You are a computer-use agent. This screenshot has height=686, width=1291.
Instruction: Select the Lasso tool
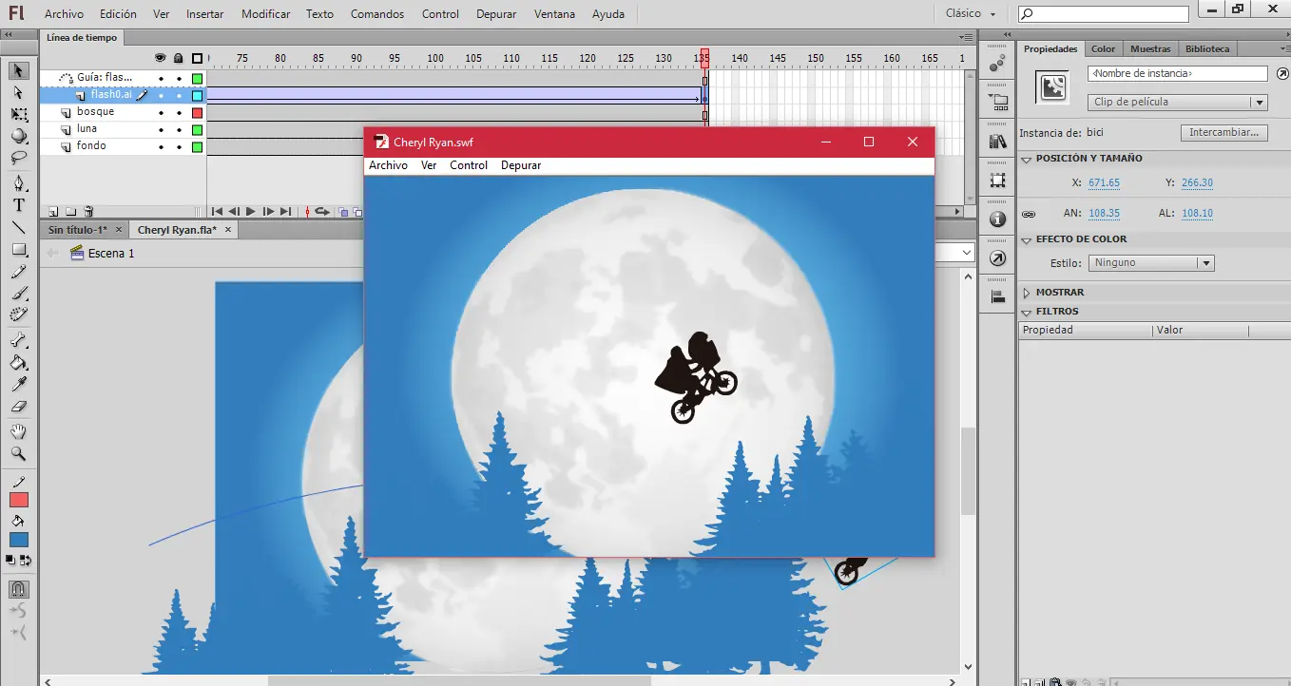pyautogui.click(x=19, y=158)
